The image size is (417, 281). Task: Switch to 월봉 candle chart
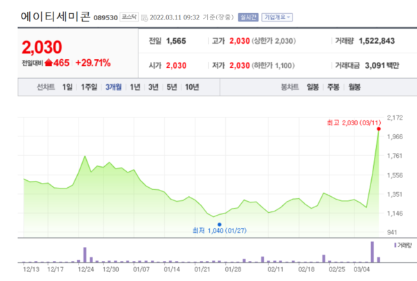tap(354, 87)
